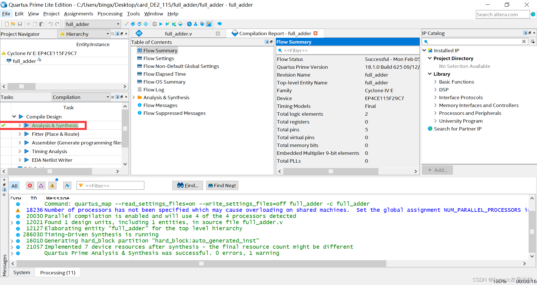Toggle the pin on Table of Contents

point(267,42)
